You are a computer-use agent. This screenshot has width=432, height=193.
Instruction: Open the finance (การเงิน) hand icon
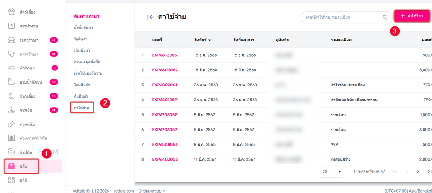[x=11, y=110]
